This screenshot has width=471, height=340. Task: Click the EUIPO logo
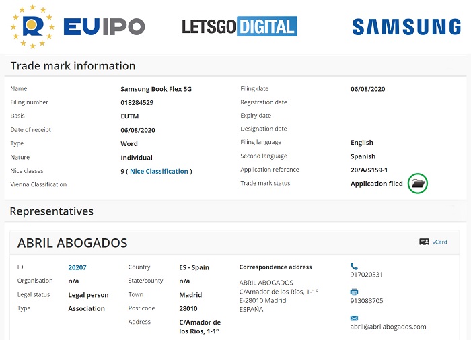click(78, 27)
